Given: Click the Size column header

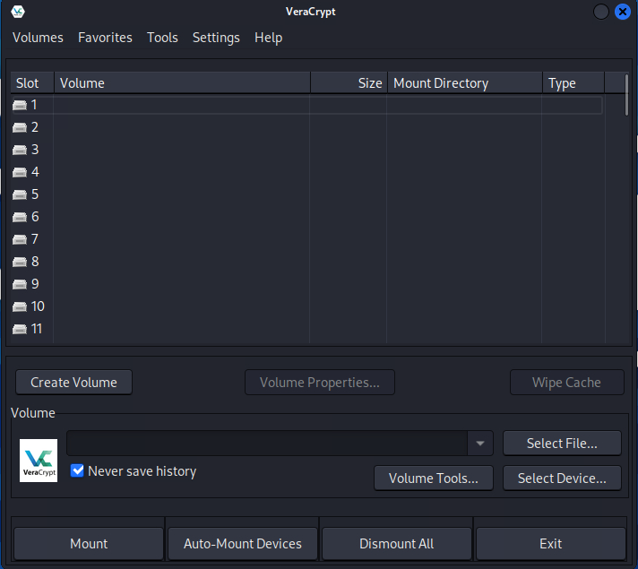Looking at the screenshot, I should pyautogui.click(x=349, y=83).
